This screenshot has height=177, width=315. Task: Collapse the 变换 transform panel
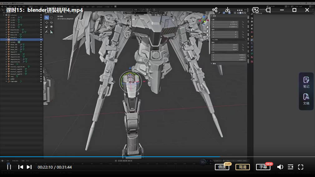[212, 16]
